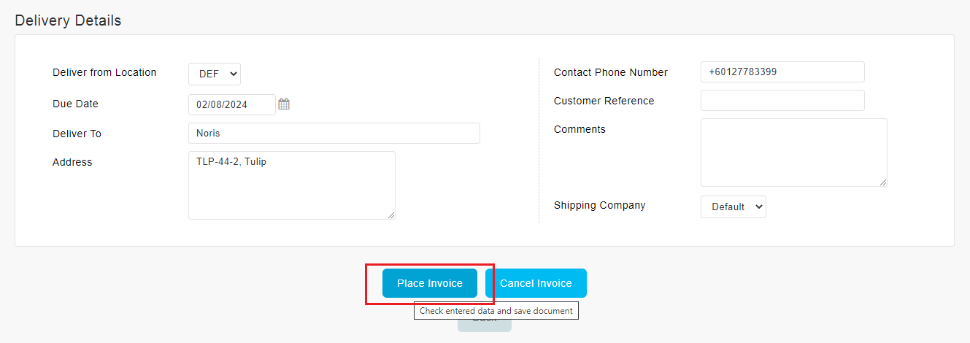The image size is (970, 343).
Task: Click the Shipping Company label
Action: [600, 205]
